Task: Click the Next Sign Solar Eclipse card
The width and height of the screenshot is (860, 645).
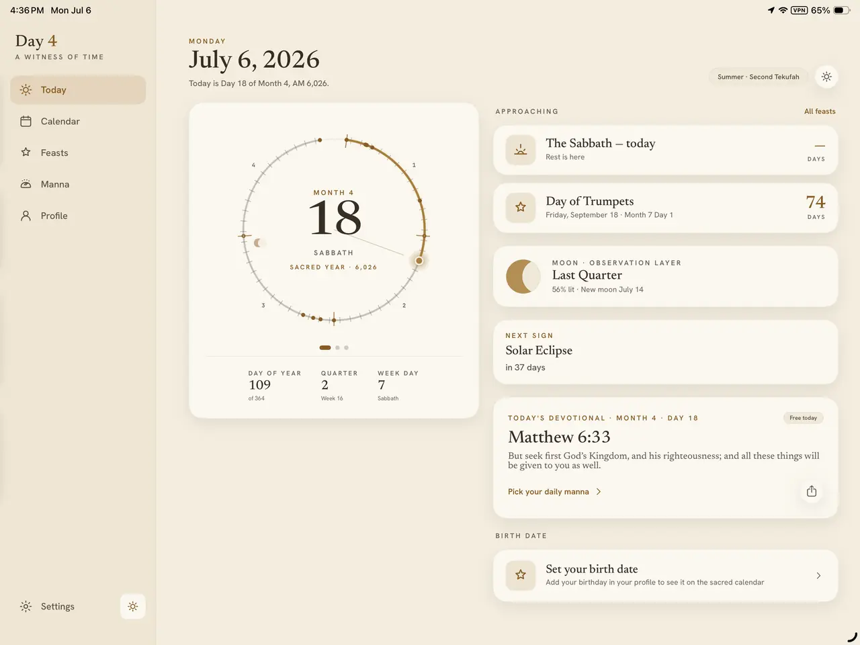Action: point(665,352)
